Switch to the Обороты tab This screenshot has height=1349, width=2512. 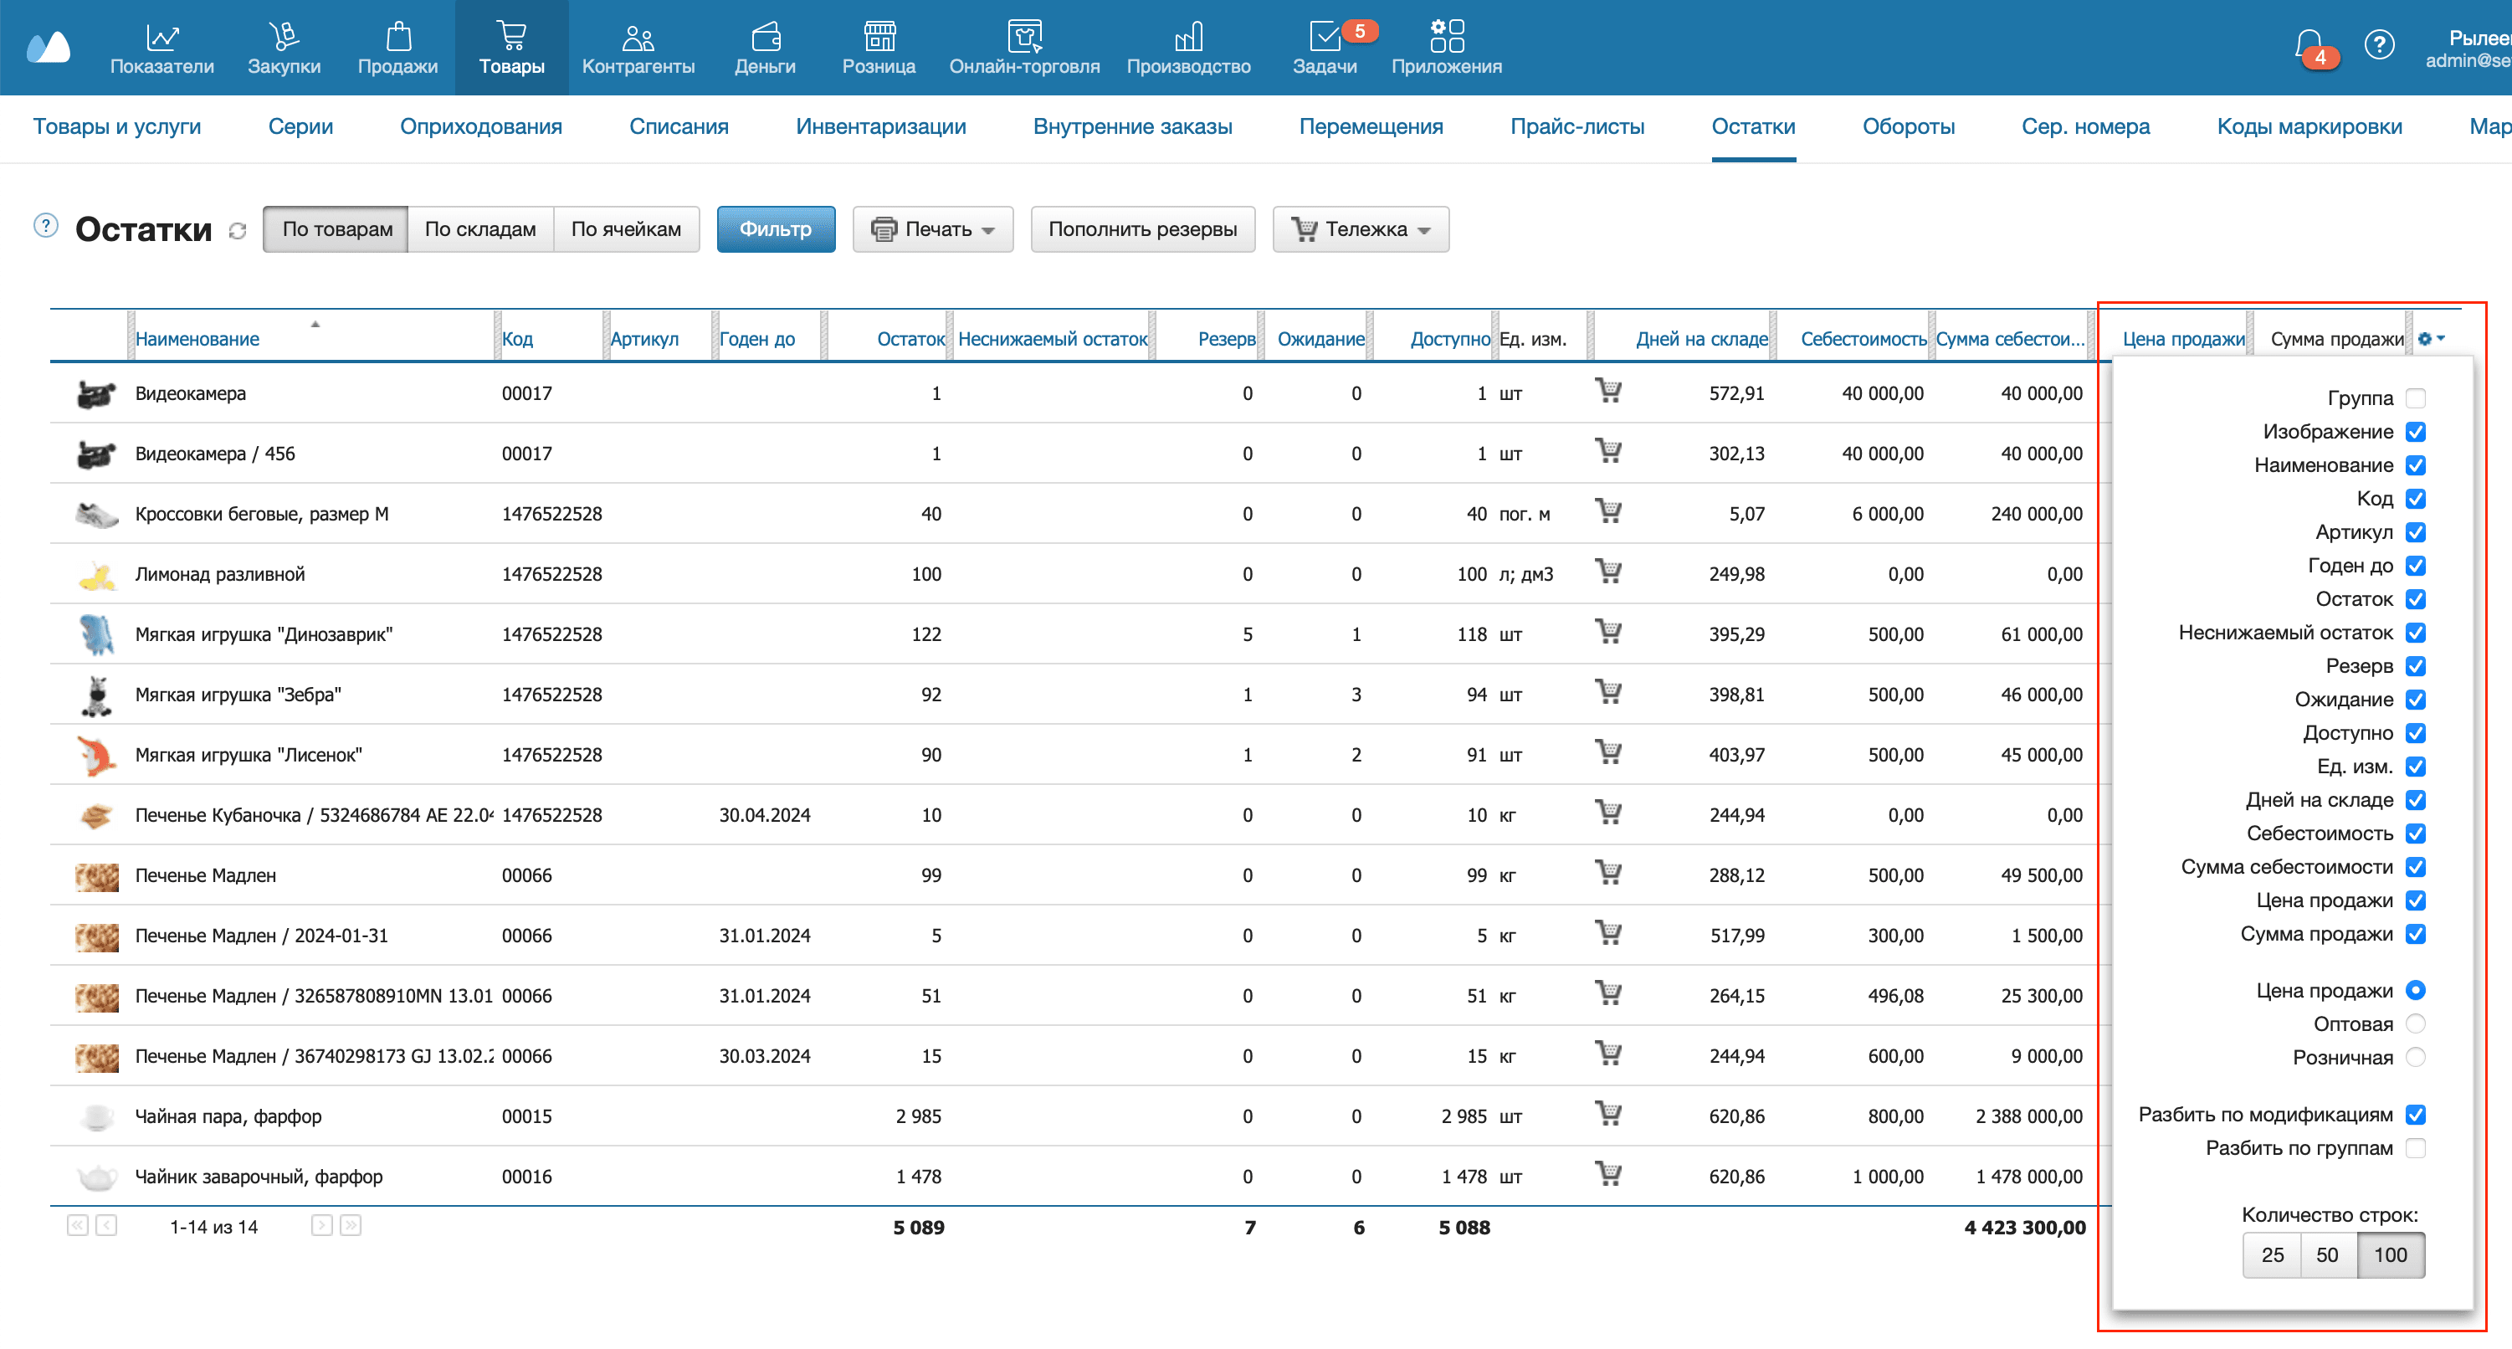[x=1907, y=127]
